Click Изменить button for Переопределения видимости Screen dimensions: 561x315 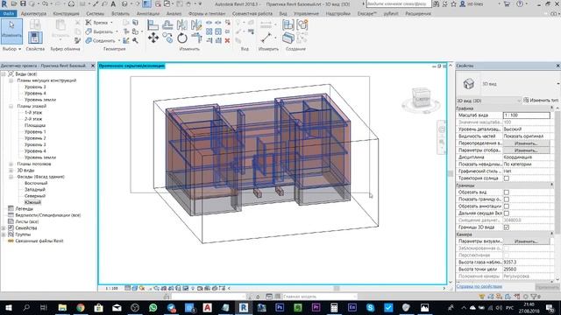(526, 143)
